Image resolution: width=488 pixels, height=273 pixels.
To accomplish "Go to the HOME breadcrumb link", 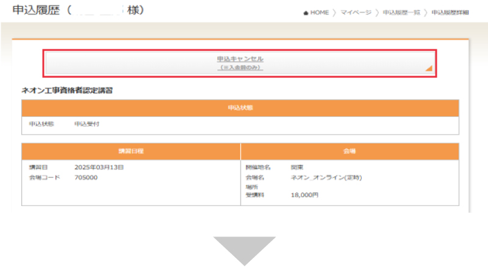I will [319, 13].
